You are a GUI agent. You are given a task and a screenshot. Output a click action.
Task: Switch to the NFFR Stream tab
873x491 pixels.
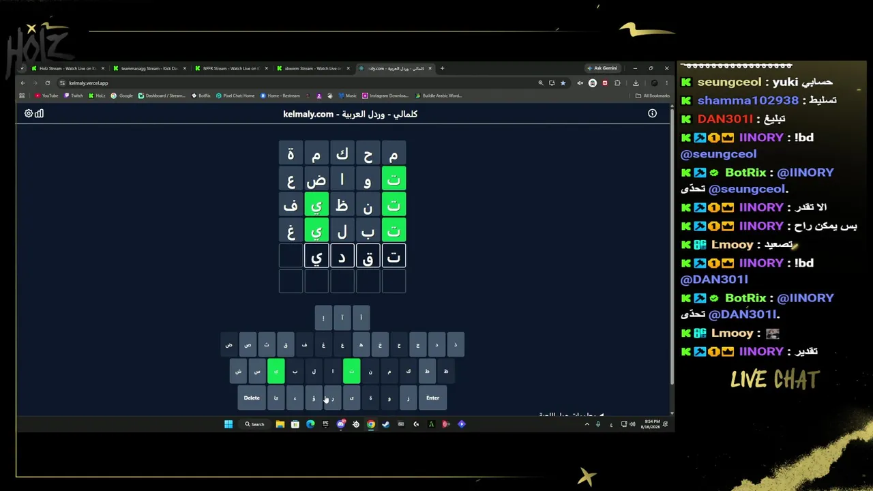pos(230,68)
